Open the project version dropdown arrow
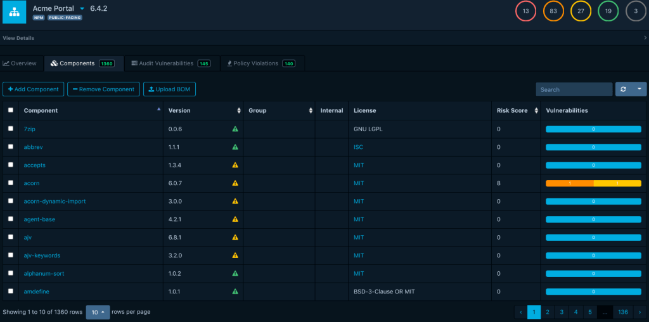Image resolution: width=649 pixels, height=322 pixels. click(x=82, y=9)
